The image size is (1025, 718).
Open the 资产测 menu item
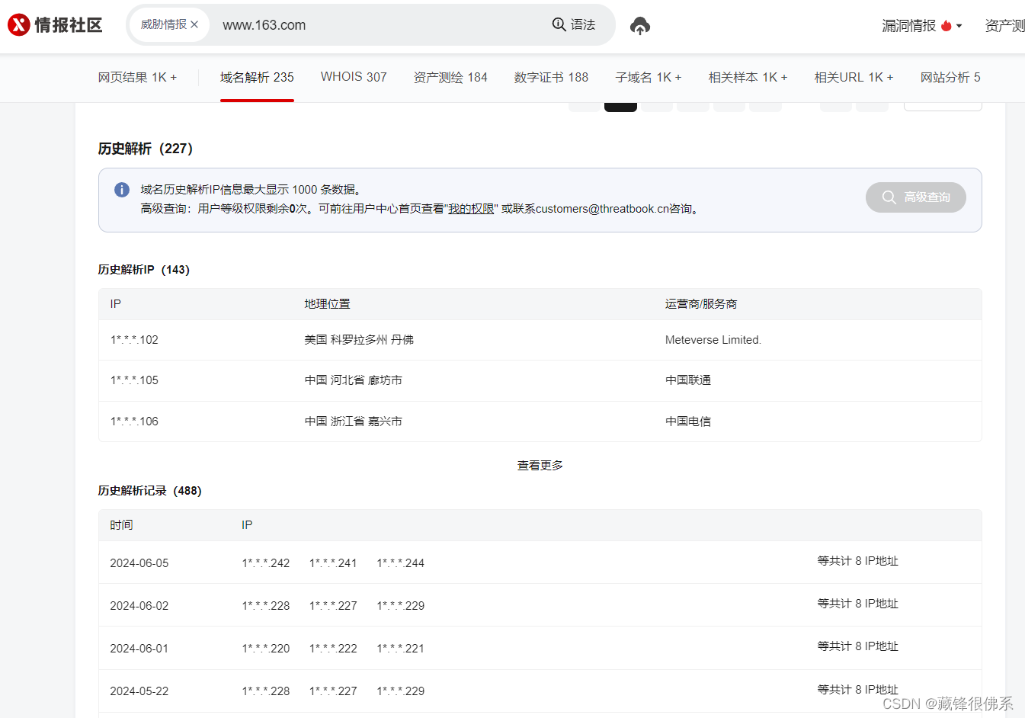tap(1004, 26)
